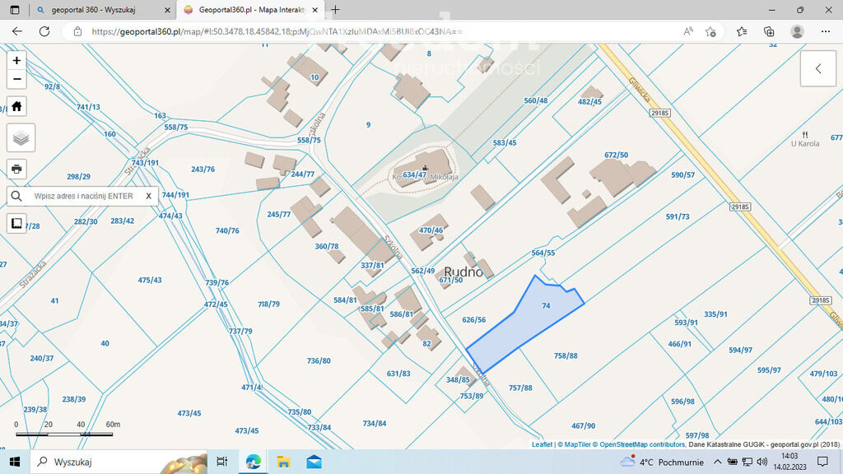Viewport: 843px width, 474px height.
Task: Open browser settings and more menu
Action: click(825, 31)
